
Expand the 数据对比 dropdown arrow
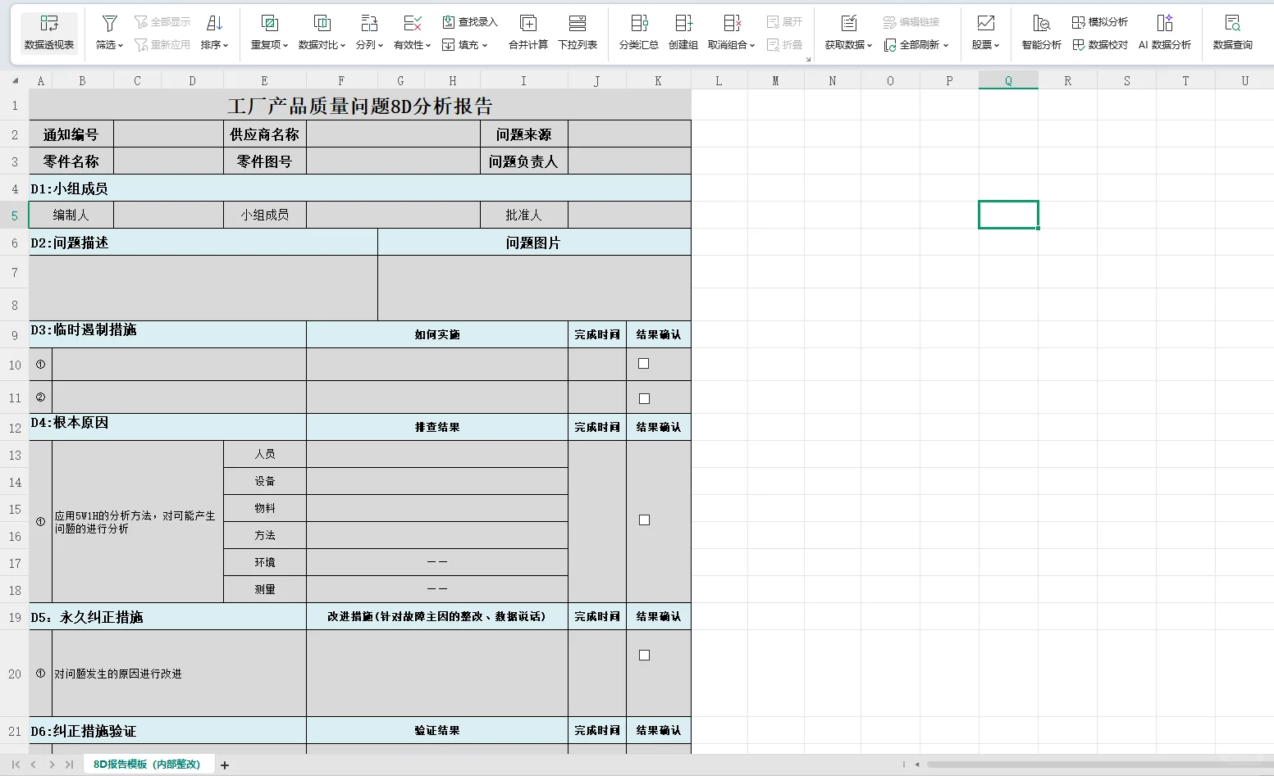point(343,46)
